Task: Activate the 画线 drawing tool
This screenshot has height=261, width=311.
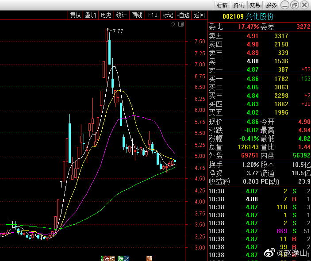Action: coord(137,15)
